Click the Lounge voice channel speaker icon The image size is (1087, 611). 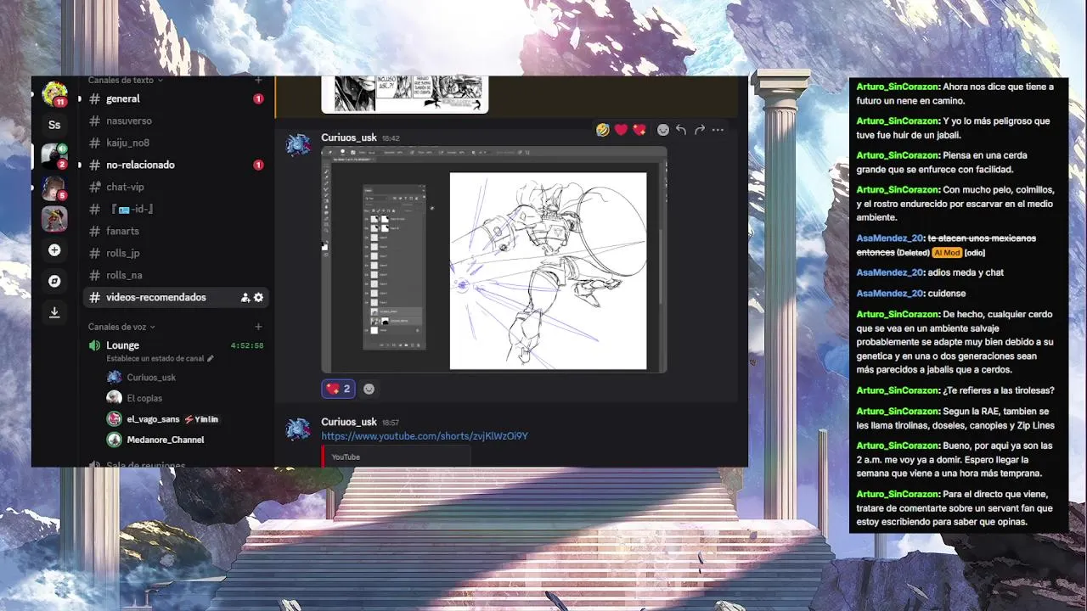click(94, 345)
